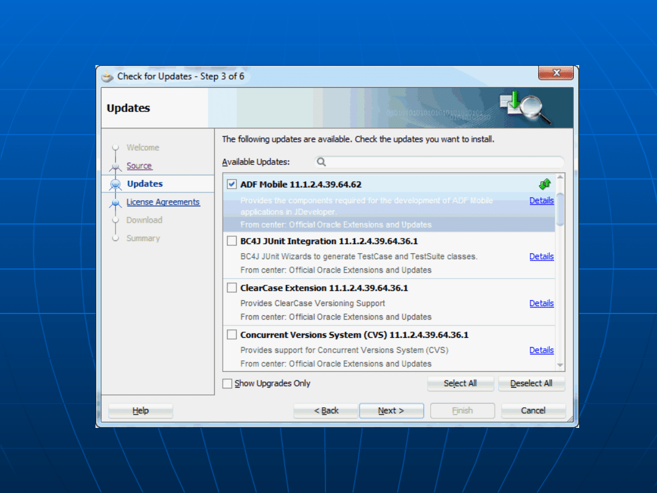Image resolution: width=657 pixels, height=493 pixels.
Task: Click the green update icon for ADF Mobile
Action: pos(544,184)
